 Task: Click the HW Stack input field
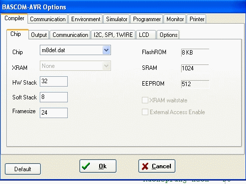[54, 81]
